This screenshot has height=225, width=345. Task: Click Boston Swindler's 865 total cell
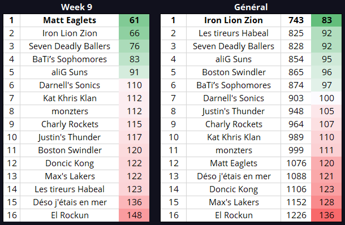tap(296, 72)
